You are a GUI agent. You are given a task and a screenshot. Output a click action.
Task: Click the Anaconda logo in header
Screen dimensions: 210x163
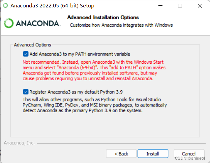pos(32,23)
